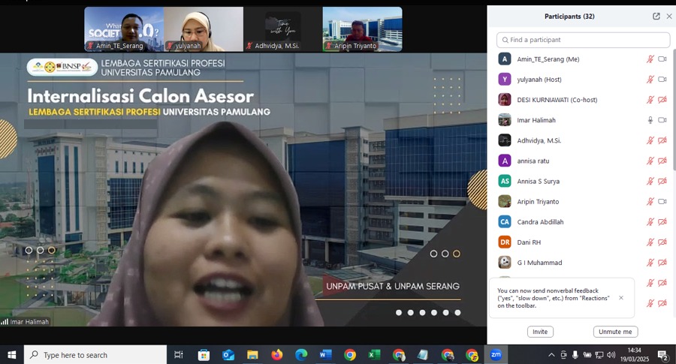
Task: Click the Unmute me button
Action: (x=615, y=332)
